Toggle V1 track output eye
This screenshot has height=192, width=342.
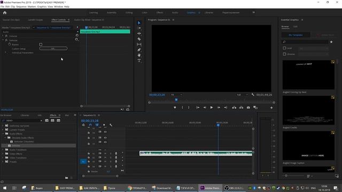(105, 142)
